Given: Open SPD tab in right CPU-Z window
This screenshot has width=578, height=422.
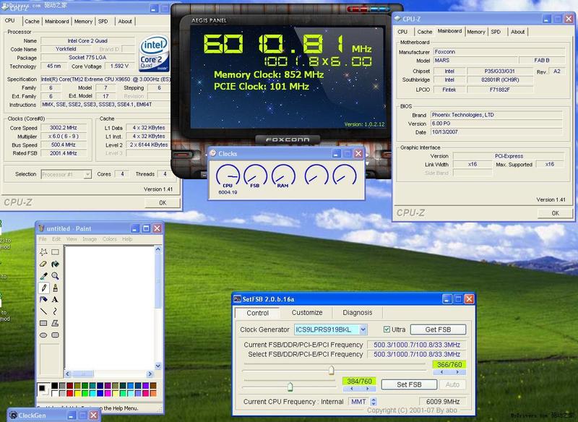Looking at the screenshot, I should (496, 32).
